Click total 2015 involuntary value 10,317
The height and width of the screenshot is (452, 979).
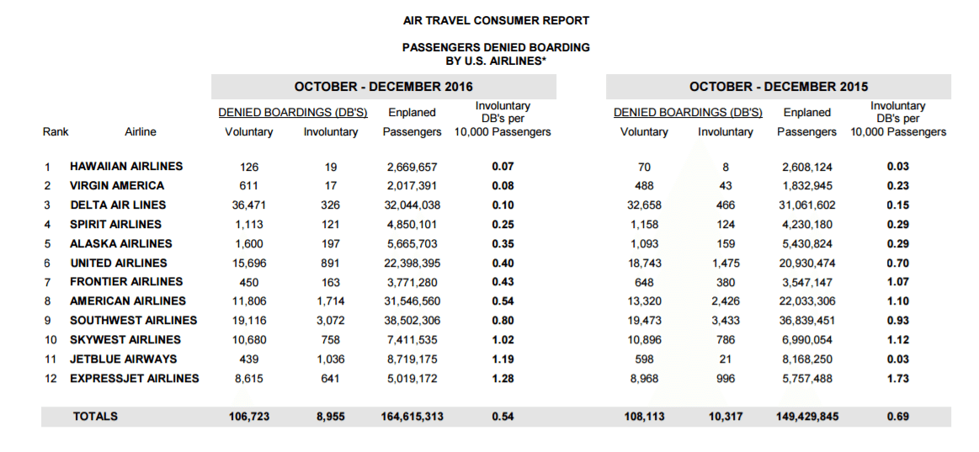coord(726,417)
